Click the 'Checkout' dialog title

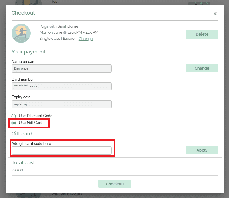pos(23,13)
